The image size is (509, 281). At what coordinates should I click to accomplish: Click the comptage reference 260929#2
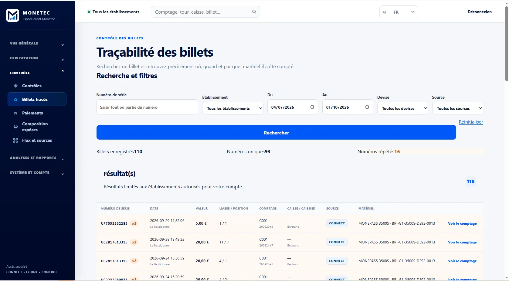pos(266,226)
